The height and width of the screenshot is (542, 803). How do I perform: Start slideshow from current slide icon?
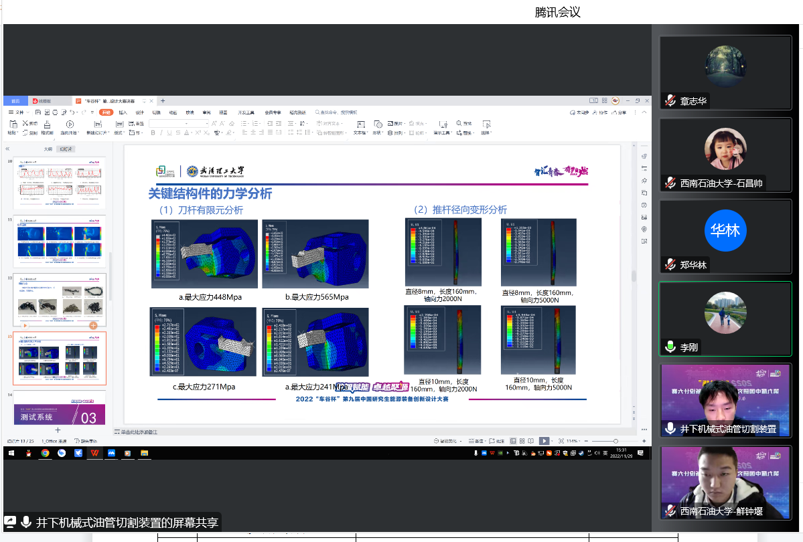tap(69, 125)
